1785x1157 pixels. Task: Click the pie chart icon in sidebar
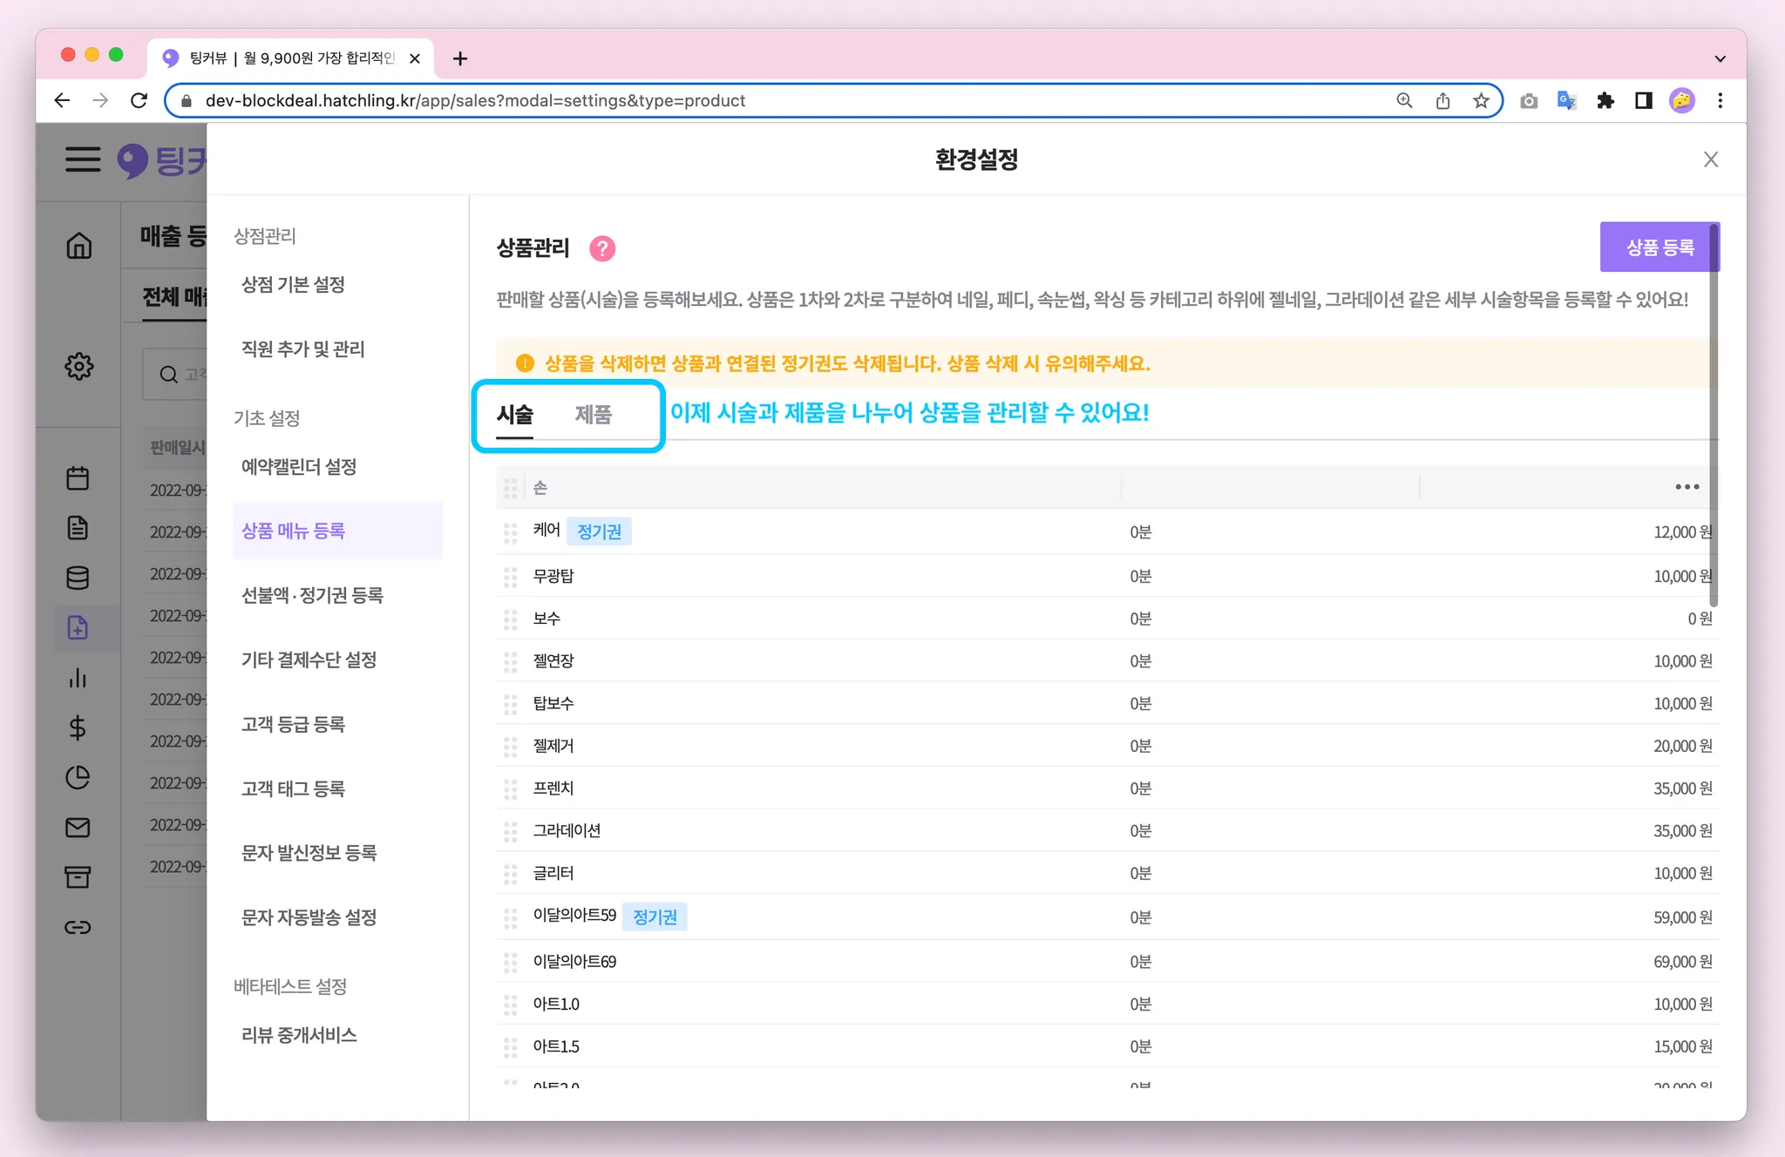78,777
